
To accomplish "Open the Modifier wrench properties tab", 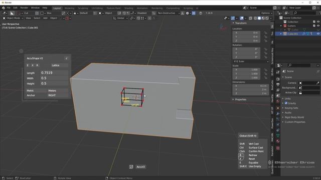I will tap(278, 113).
